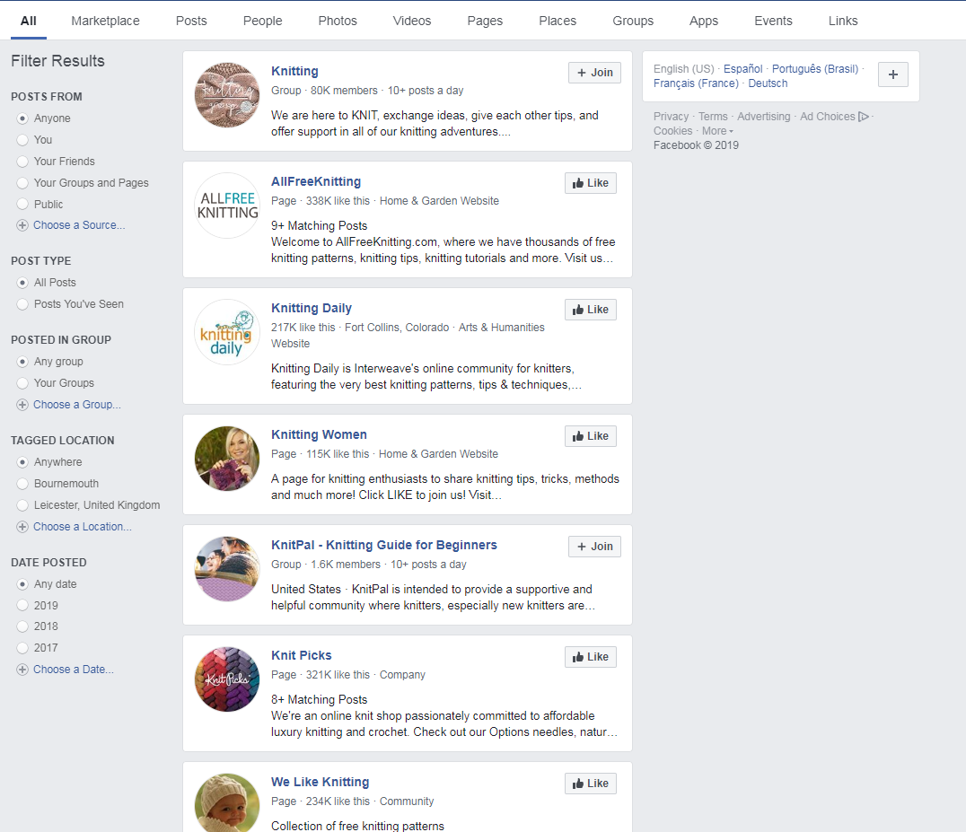Switch language to Português (Brasil)
Screen dimensions: 966x832
pos(815,69)
